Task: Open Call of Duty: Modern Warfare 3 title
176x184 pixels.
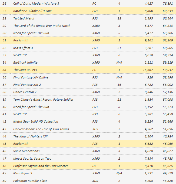Action: click(x=36, y=4)
